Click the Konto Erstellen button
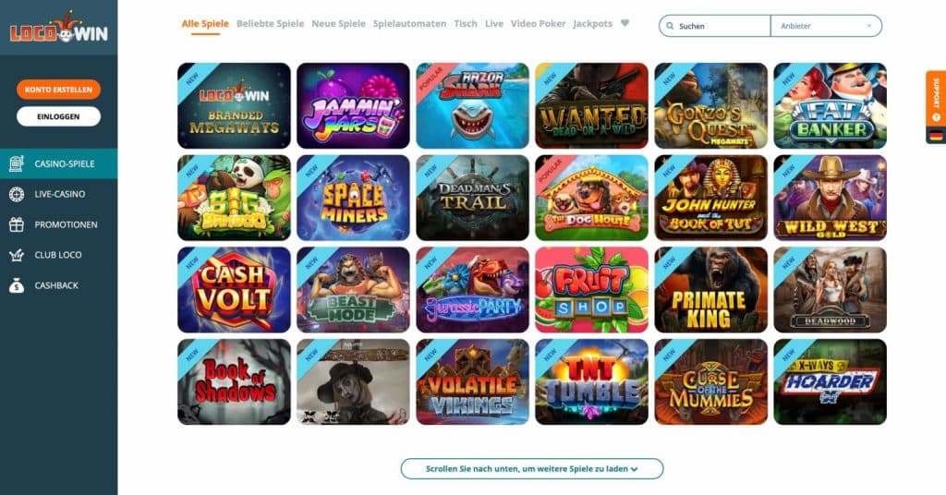The width and height of the screenshot is (946, 495). coord(58,90)
